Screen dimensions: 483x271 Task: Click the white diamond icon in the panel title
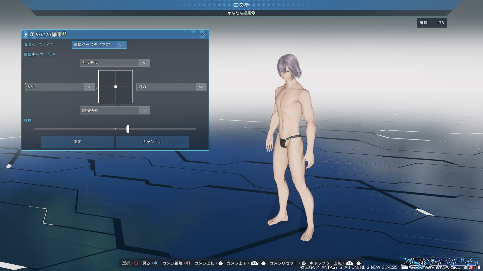26,34
